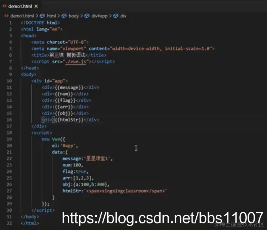Click the {{flag}} interpolation
The width and height of the screenshot is (267, 230).
pyautogui.click(x=65, y=101)
